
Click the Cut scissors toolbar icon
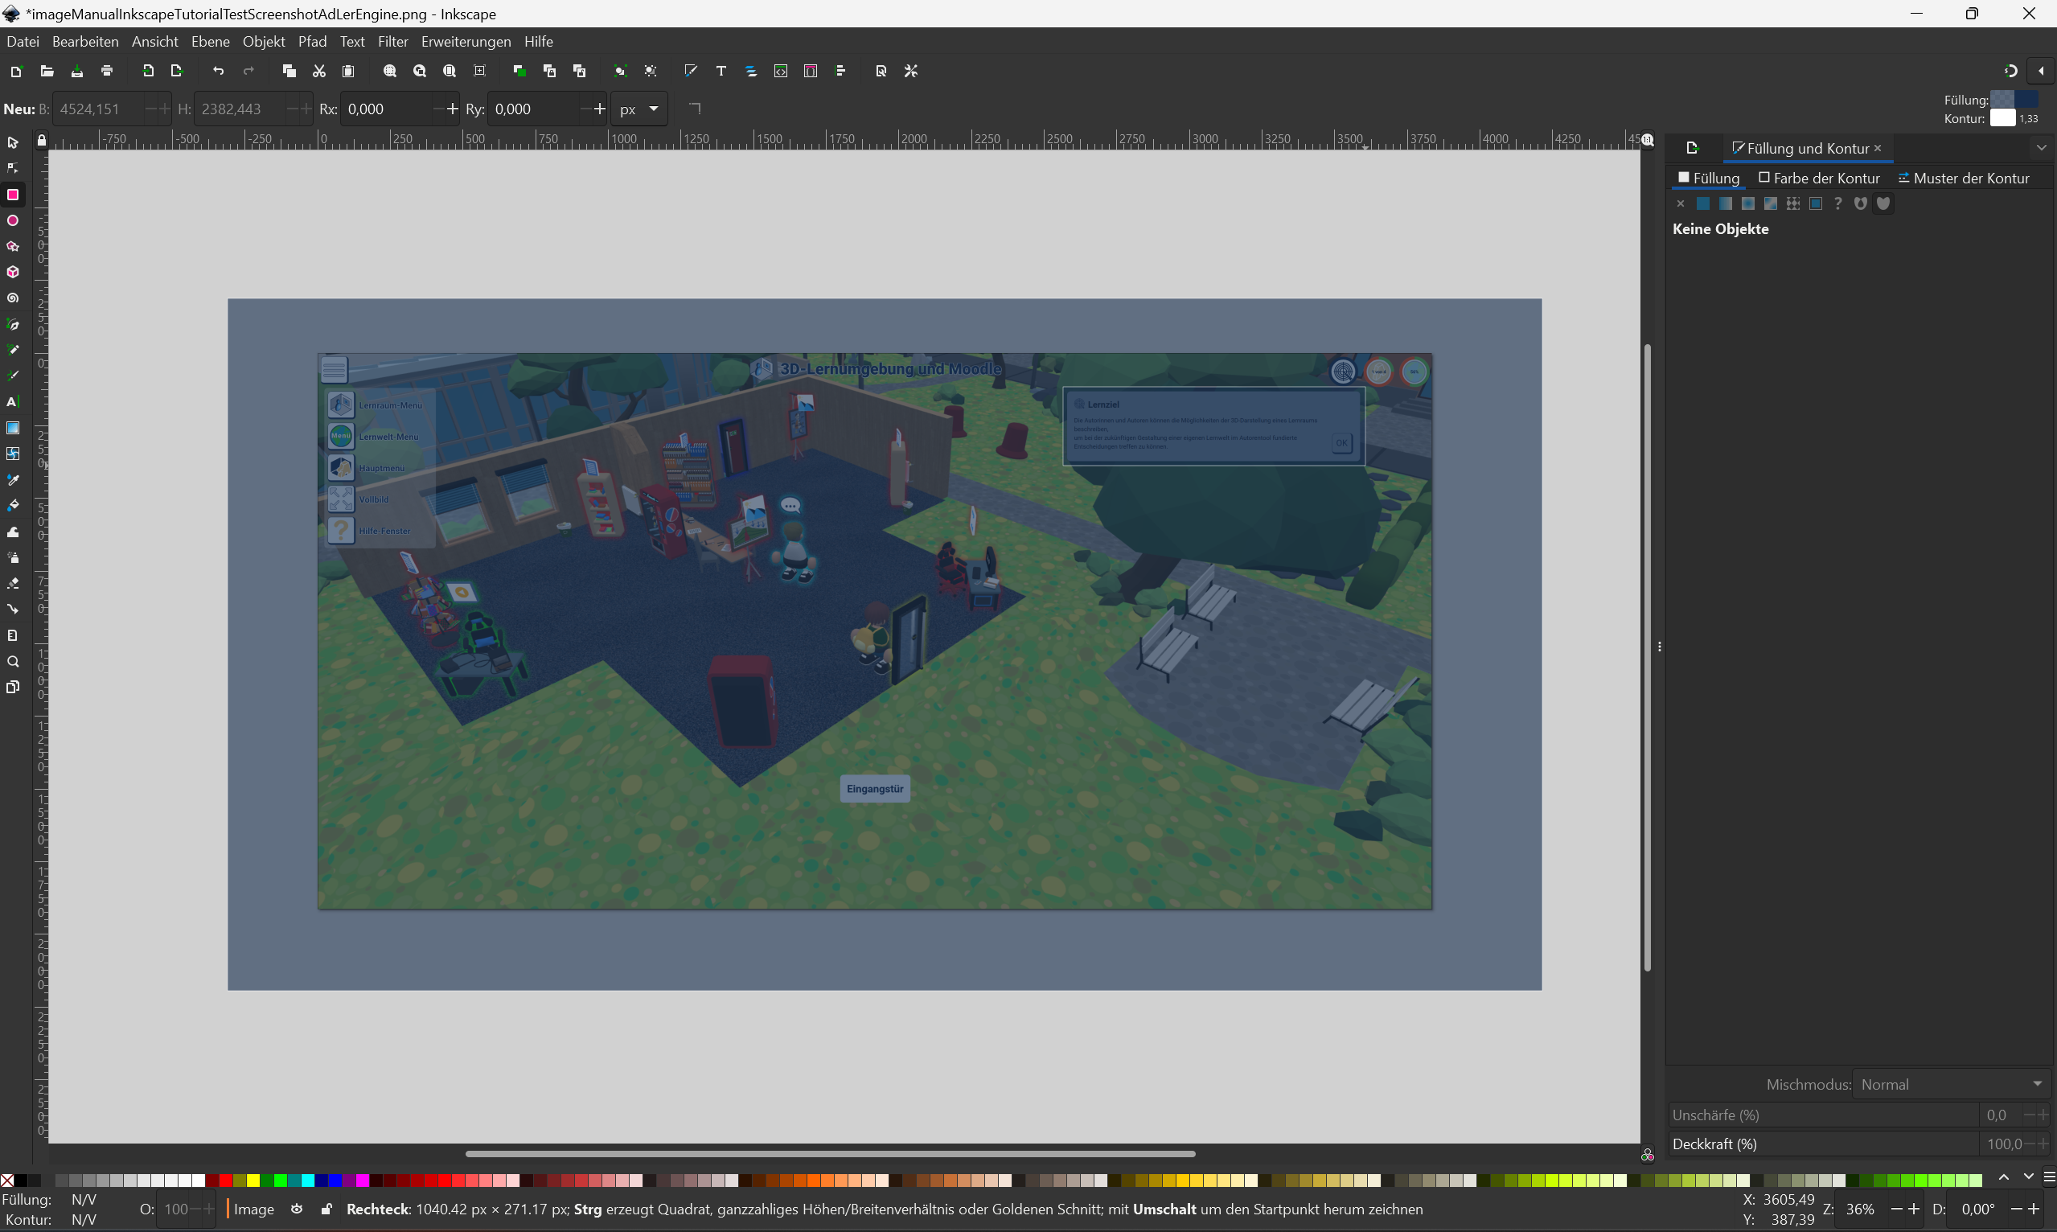point(318,72)
